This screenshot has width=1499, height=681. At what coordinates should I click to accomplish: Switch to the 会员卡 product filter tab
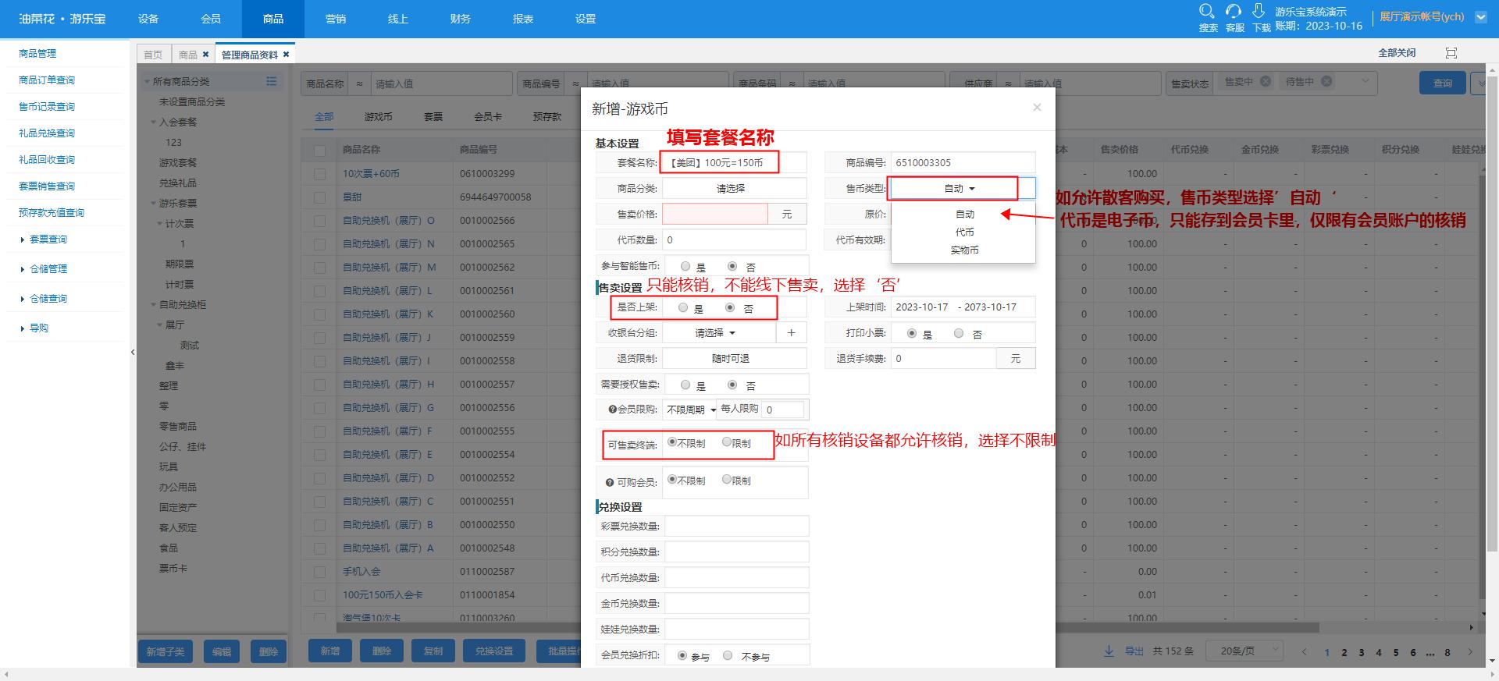pos(488,116)
